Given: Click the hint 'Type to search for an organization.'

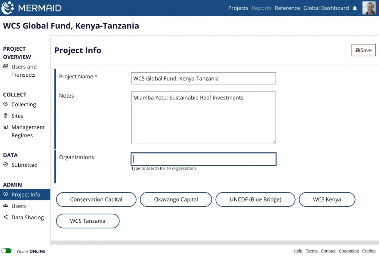Looking at the screenshot, I should click(164, 168).
